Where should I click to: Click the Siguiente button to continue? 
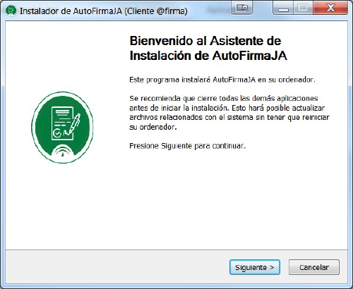[x=255, y=267]
